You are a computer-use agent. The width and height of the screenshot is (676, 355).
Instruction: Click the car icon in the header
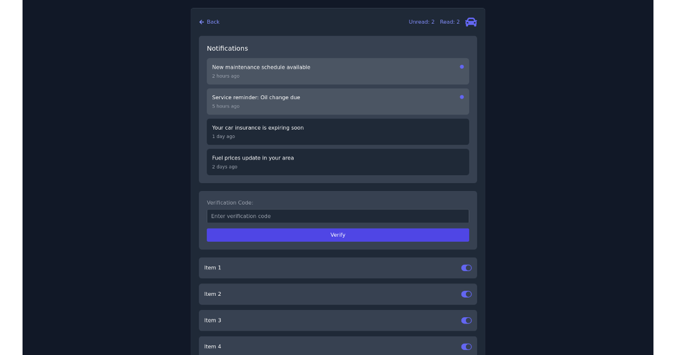click(x=471, y=22)
